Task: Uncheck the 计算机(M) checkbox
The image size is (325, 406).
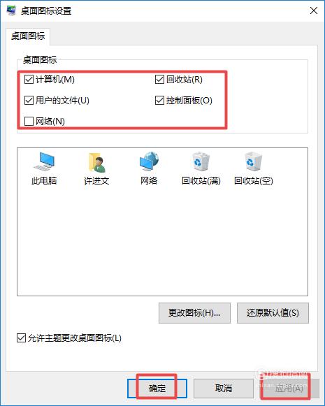Action: (29, 79)
